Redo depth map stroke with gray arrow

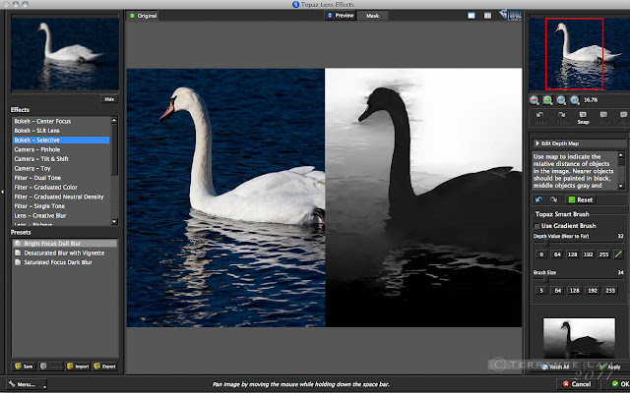click(553, 199)
